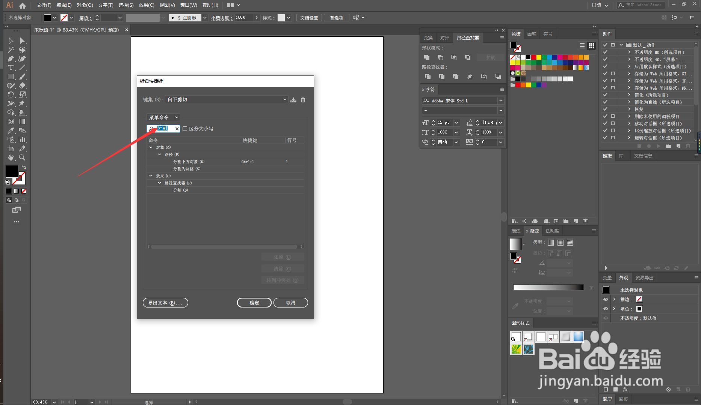This screenshot has width=701, height=405.
Task: Toggle dialog box for 移动对话框 action
Action: point(613,123)
